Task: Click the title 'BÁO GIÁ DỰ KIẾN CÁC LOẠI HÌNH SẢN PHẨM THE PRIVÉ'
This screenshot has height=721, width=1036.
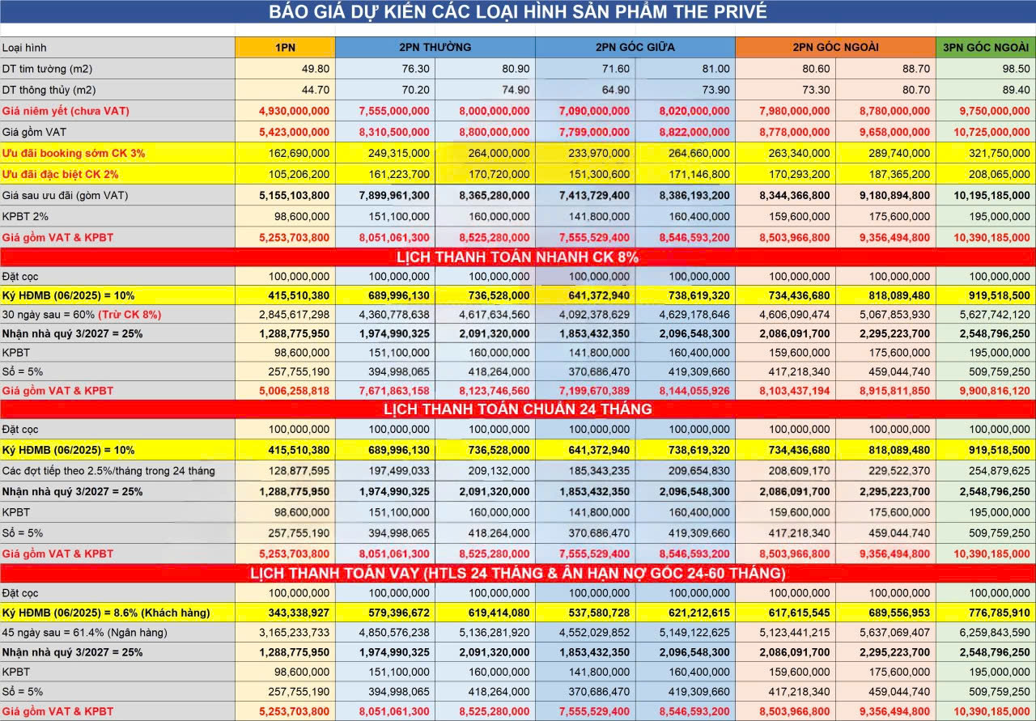Action: click(518, 12)
